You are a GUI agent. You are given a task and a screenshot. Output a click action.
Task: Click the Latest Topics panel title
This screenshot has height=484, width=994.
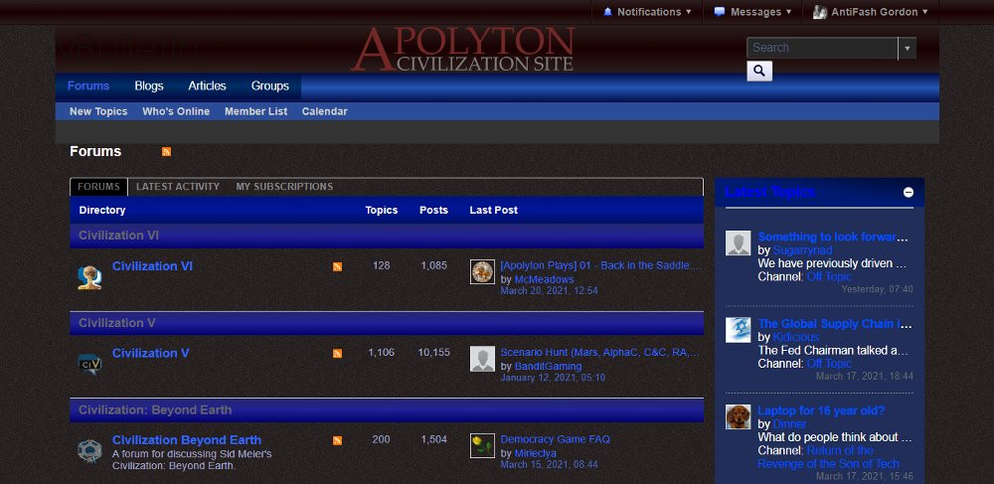pos(769,192)
